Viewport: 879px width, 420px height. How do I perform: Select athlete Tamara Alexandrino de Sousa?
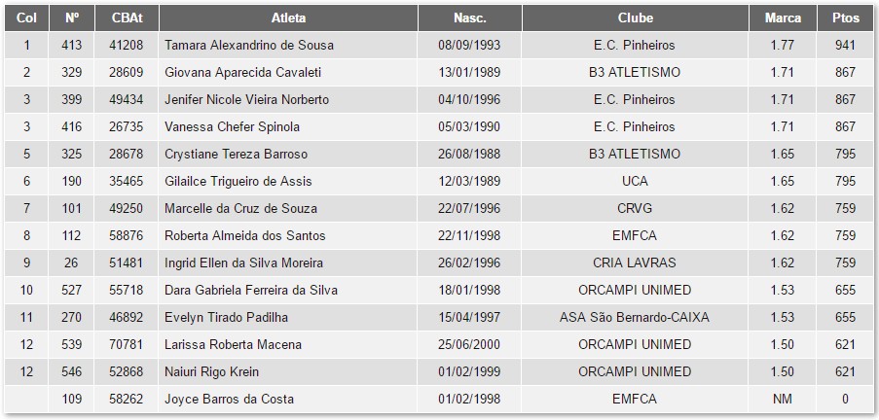(248, 45)
